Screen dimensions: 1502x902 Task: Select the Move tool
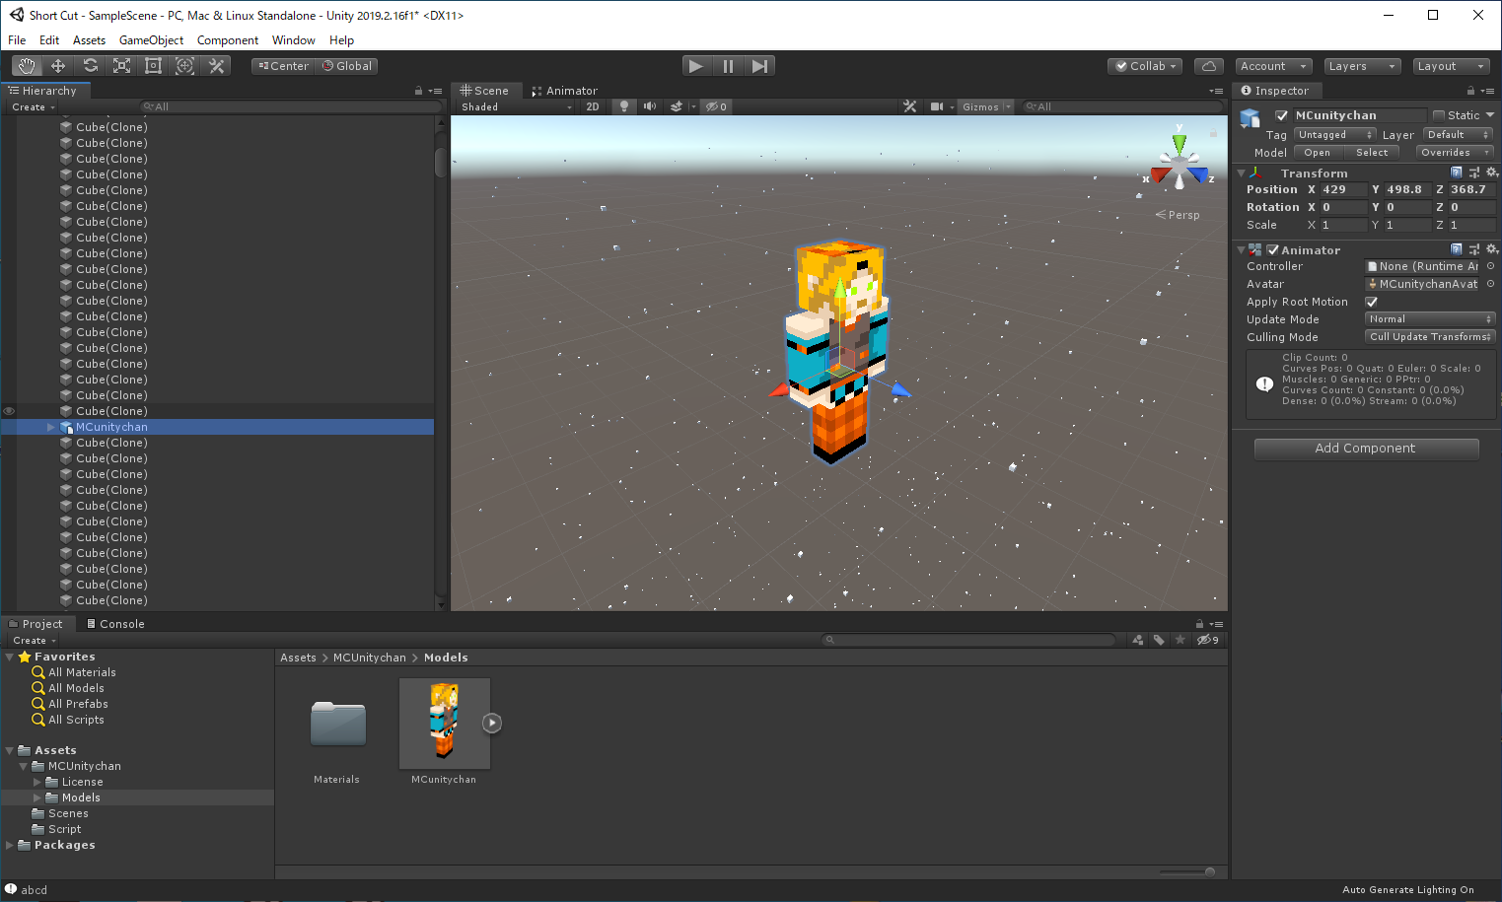[58, 66]
